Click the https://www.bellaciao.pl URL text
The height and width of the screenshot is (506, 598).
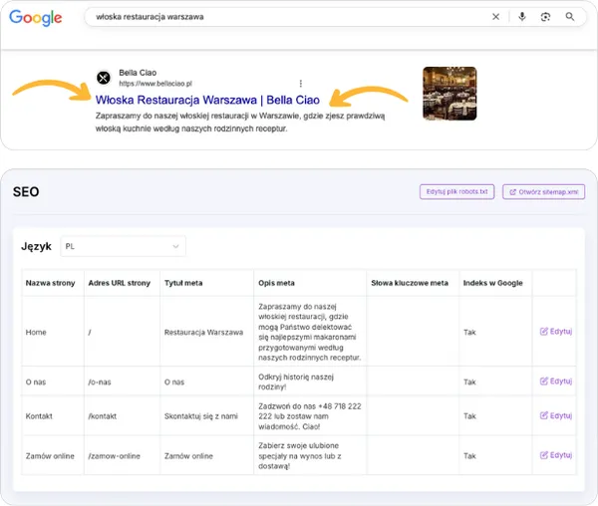tap(155, 84)
